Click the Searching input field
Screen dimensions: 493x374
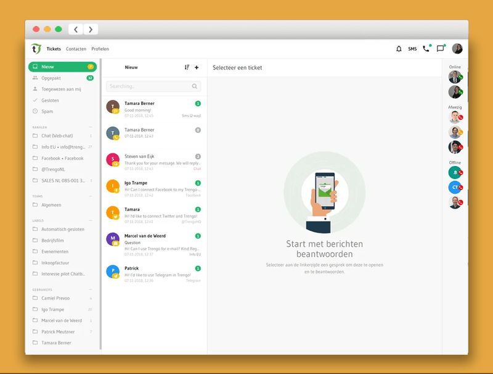148,86
